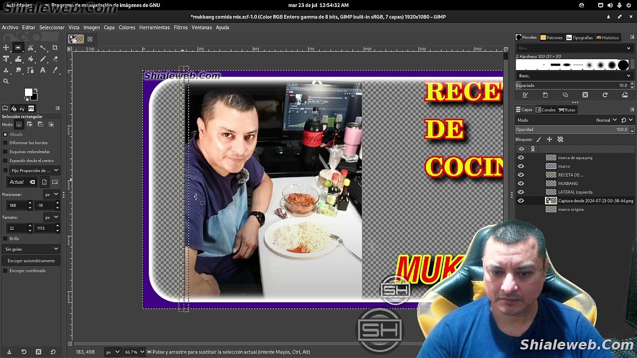Select the Color Picker tool

tap(55, 71)
